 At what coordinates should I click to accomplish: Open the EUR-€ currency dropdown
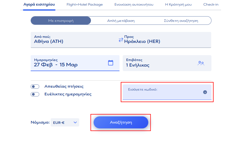coord(65,123)
